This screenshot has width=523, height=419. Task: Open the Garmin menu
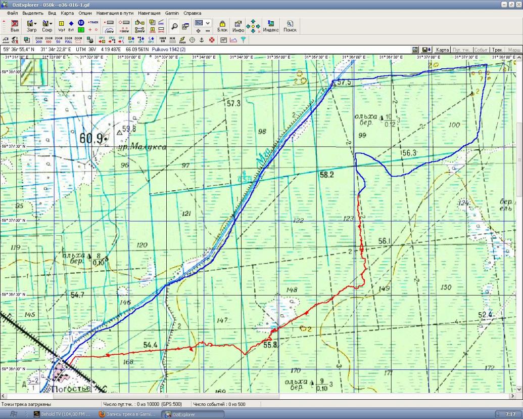pyautogui.click(x=172, y=13)
